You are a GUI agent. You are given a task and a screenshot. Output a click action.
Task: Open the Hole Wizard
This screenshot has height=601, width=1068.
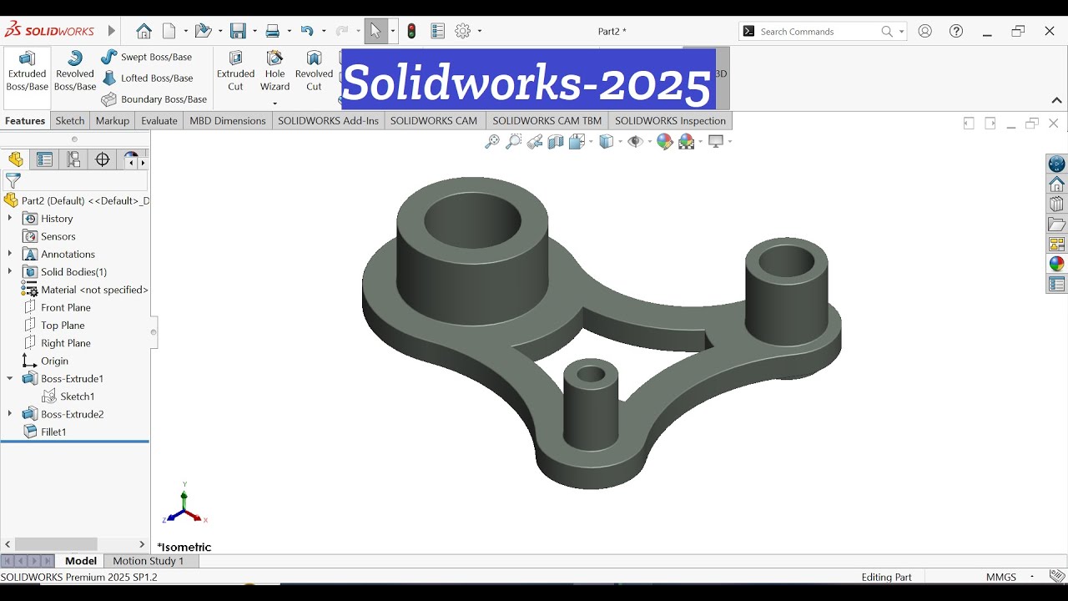(x=275, y=71)
